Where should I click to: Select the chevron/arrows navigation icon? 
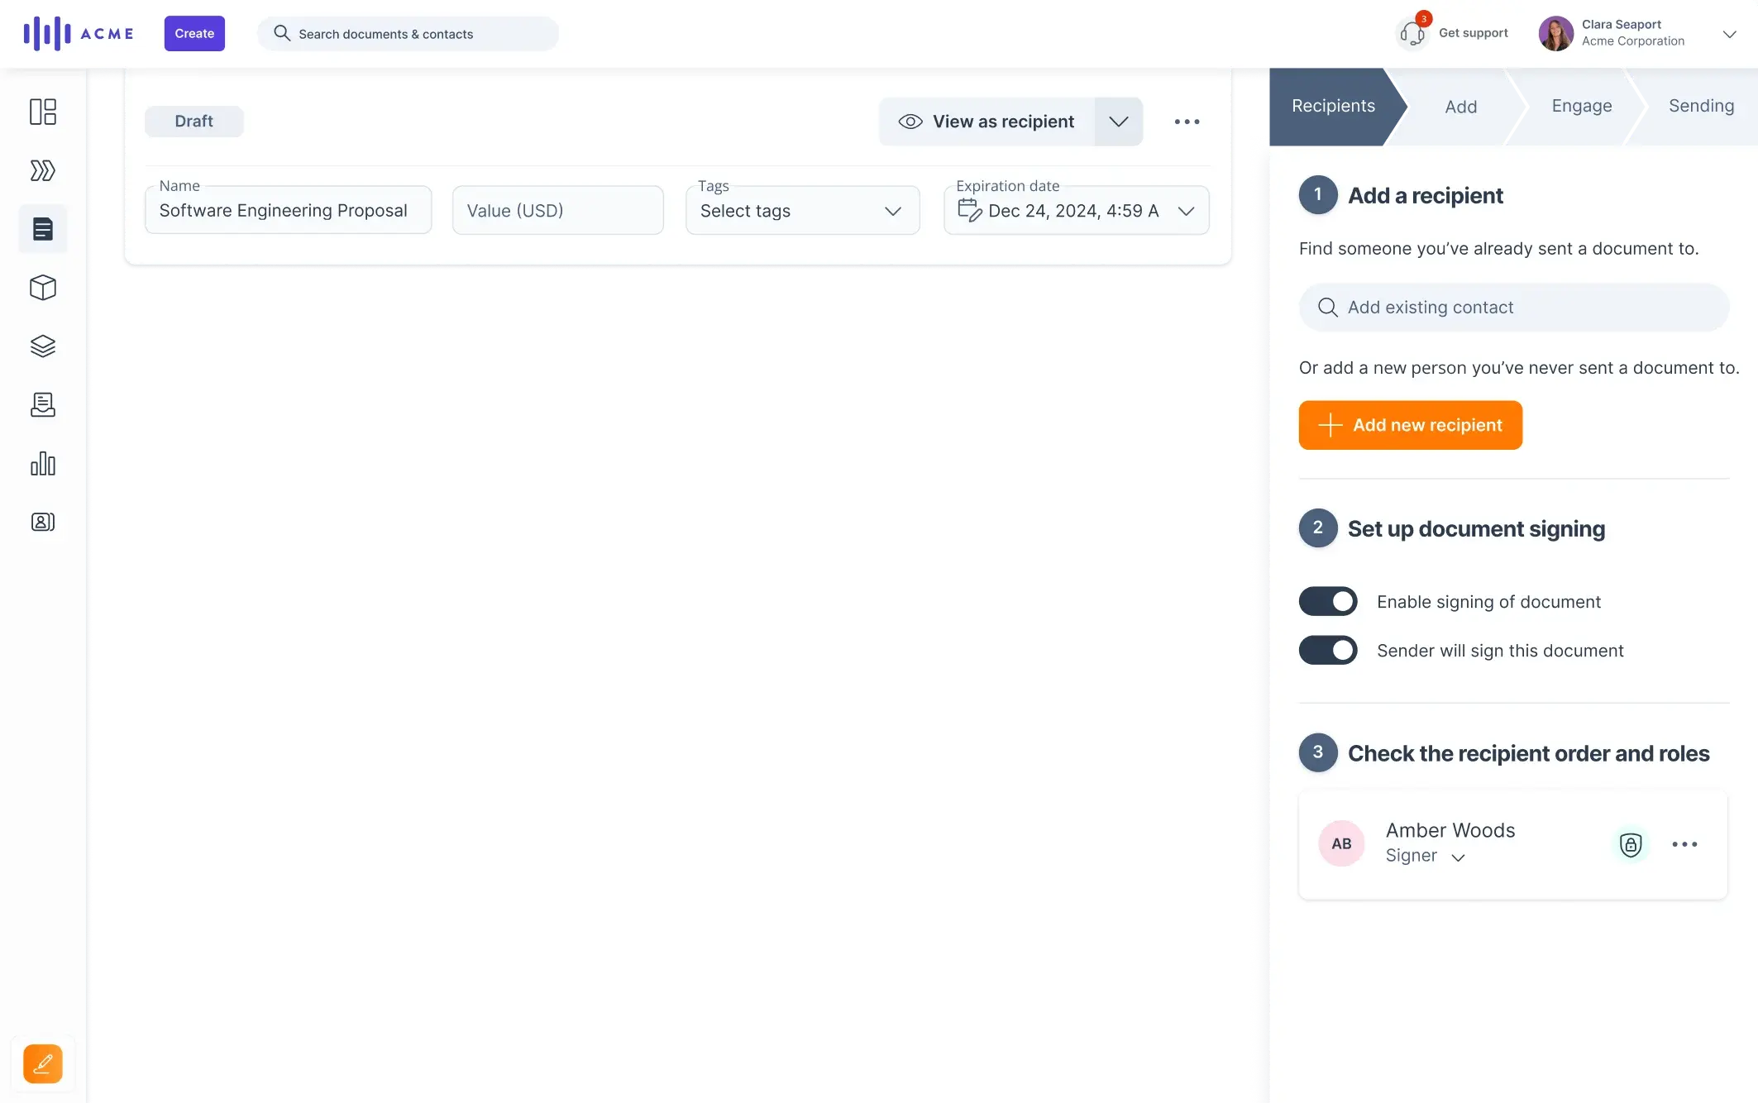[x=42, y=170]
